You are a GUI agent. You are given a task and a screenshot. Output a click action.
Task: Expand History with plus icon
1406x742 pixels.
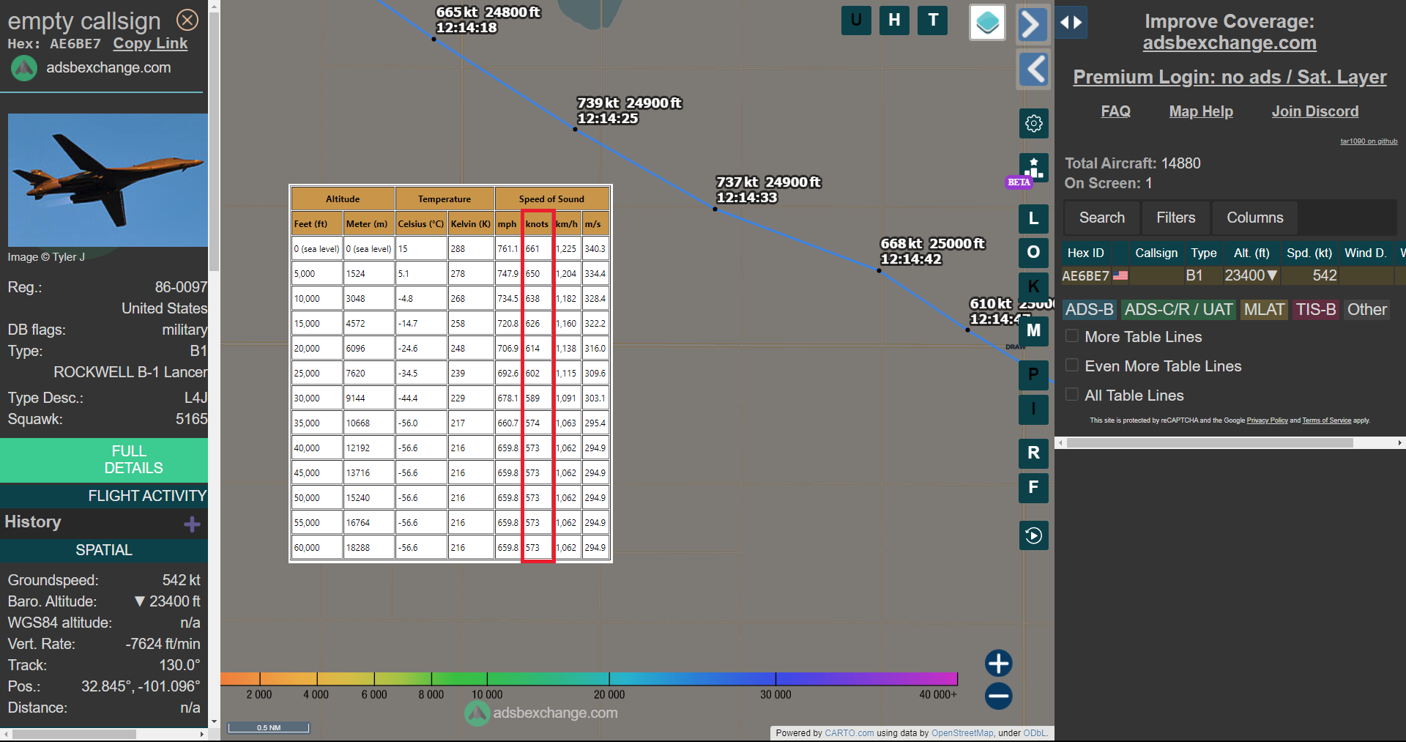click(x=192, y=524)
